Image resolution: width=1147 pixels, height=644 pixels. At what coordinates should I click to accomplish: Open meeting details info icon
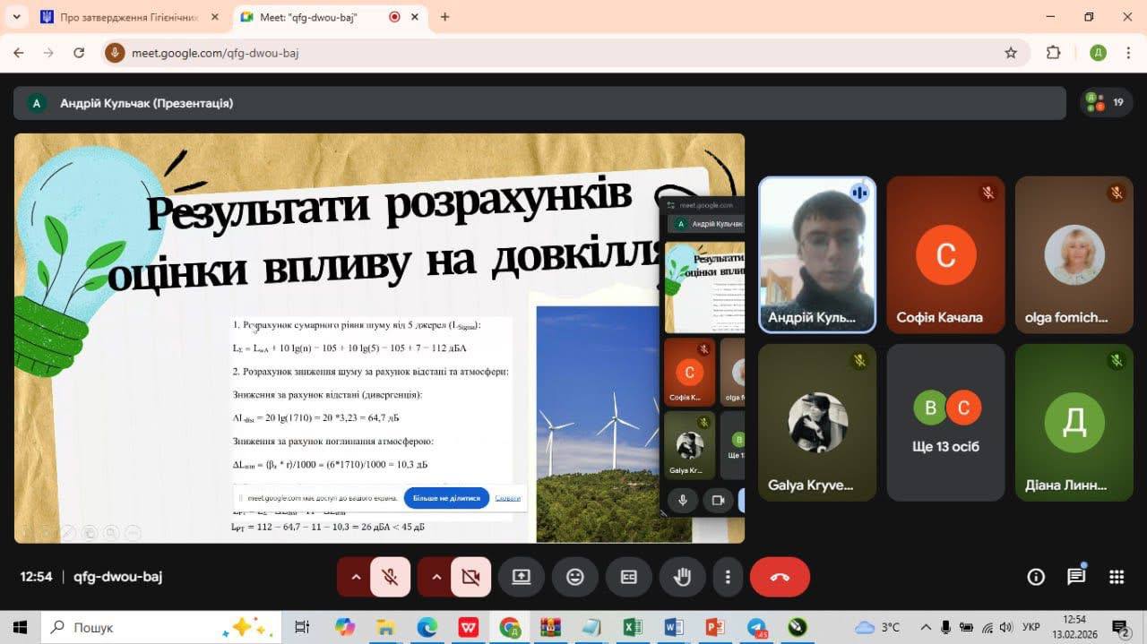point(1036,577)
